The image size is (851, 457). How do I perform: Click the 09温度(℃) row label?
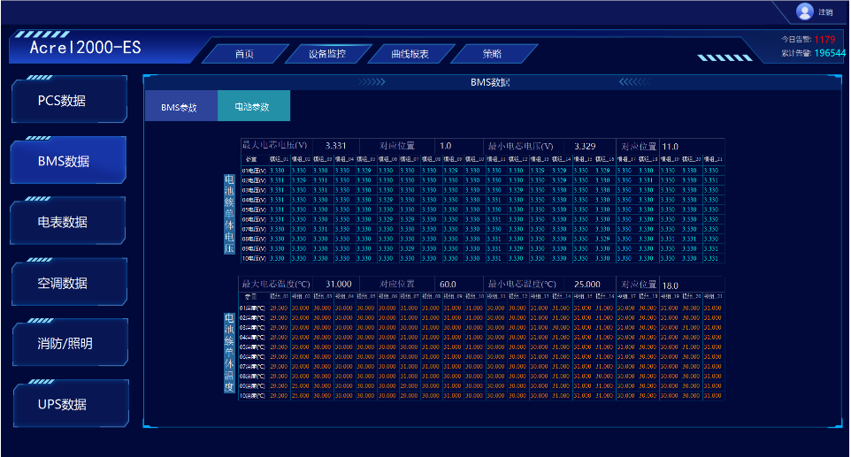coord(252,386)
